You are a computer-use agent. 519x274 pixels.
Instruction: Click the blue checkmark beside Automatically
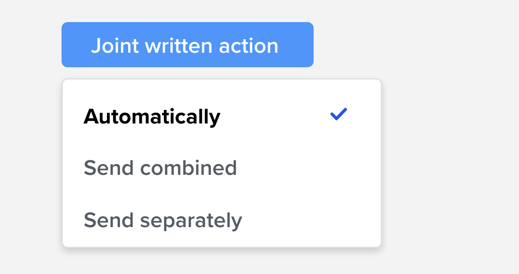pyautogui.click(x=338, y=114)
